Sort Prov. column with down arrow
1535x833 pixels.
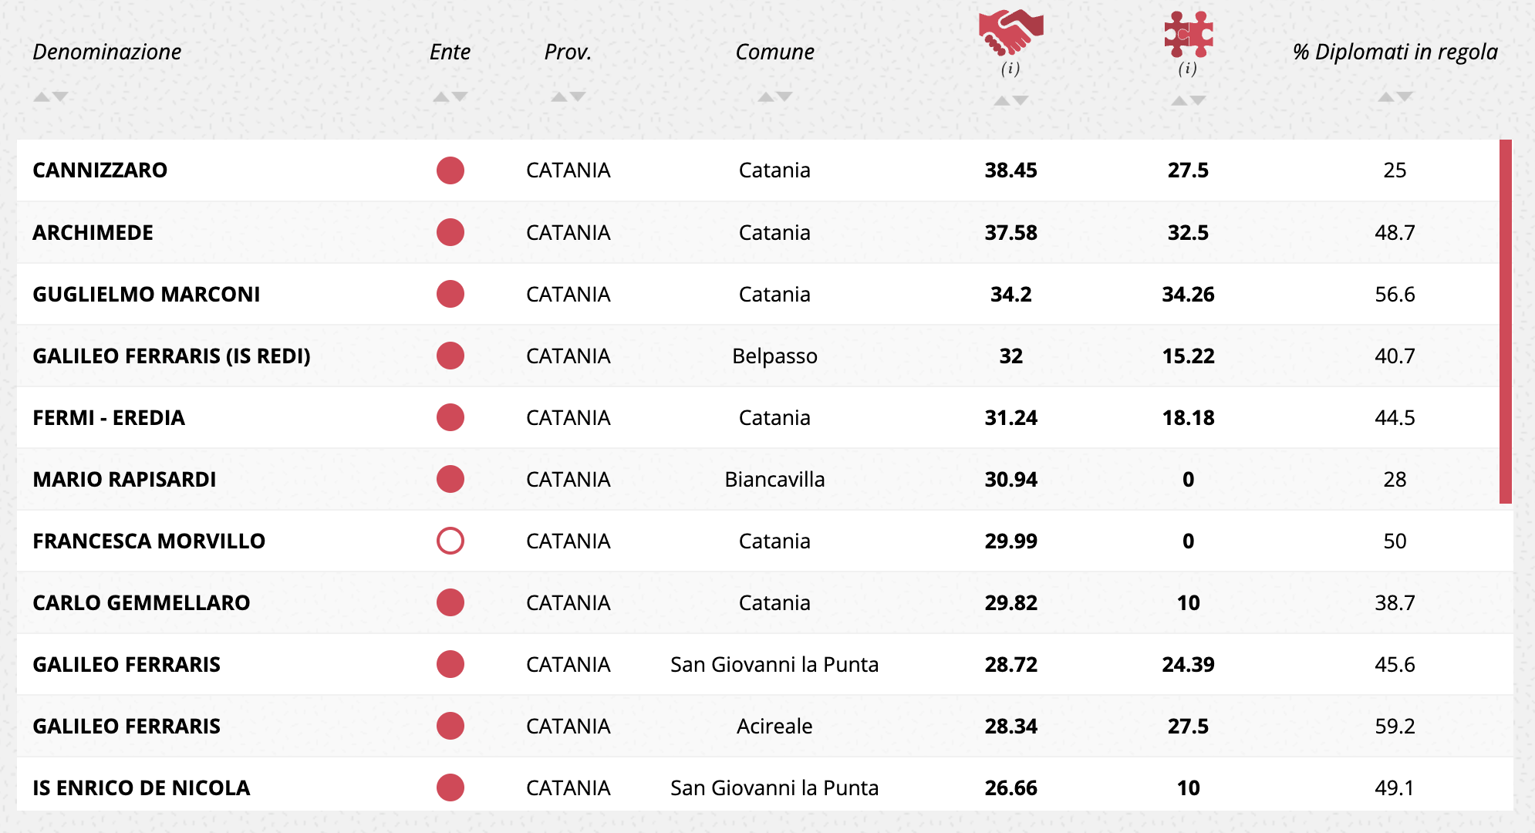coord(578,97)
